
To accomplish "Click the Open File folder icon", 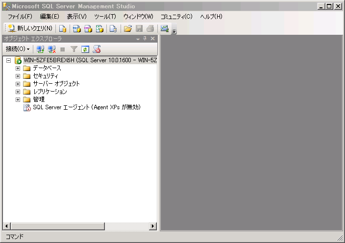I will [x=127, y=28].
